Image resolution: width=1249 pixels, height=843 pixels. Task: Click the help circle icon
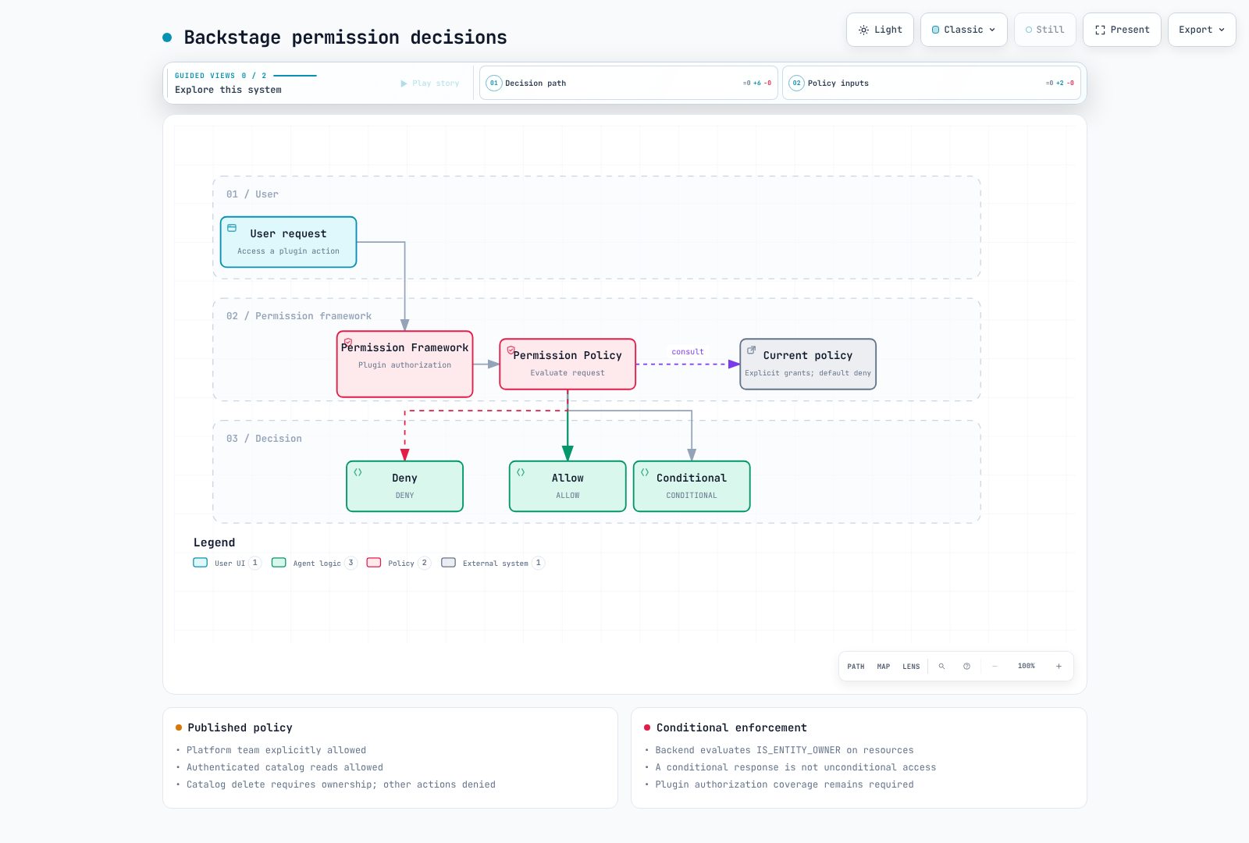(x=966, y=667)
